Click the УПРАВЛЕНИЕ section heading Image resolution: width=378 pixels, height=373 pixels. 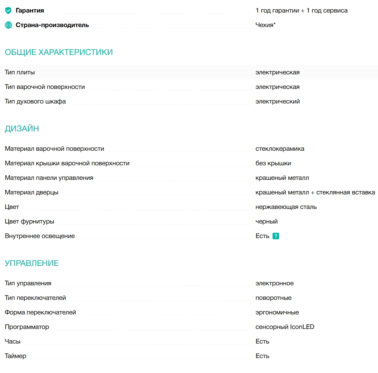pyautogui.click(x=32, y=263)
